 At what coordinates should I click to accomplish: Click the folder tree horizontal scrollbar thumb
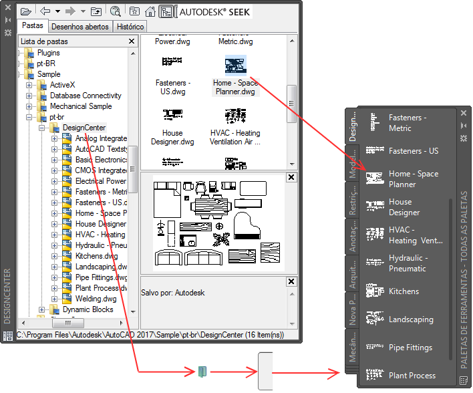click(68, 323)
